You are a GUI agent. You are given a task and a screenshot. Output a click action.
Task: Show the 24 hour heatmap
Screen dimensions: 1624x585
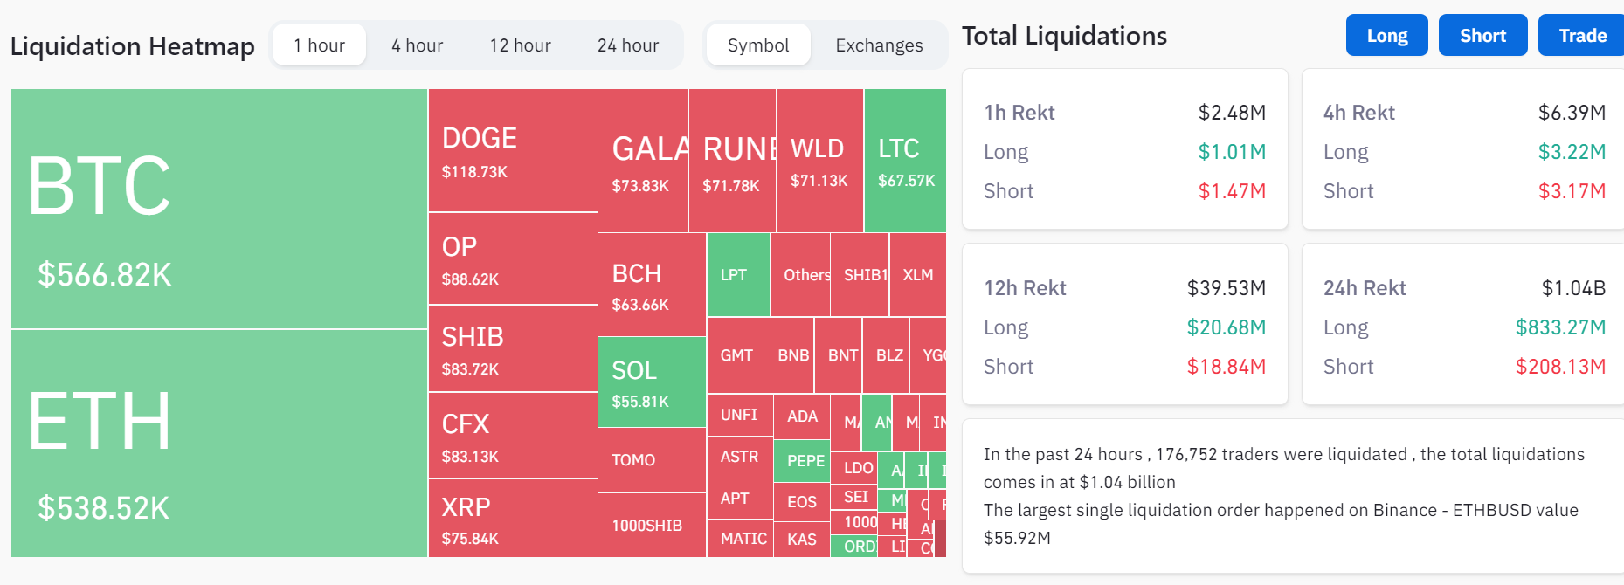click(627, 45)
